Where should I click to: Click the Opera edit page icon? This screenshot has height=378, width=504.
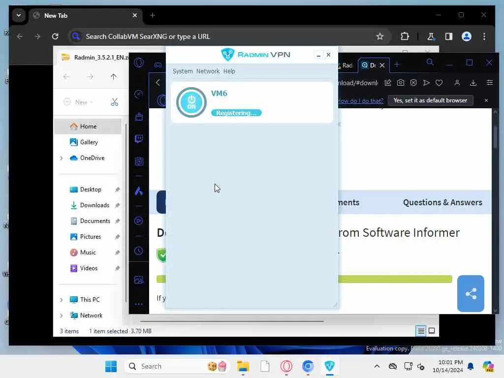388,83
